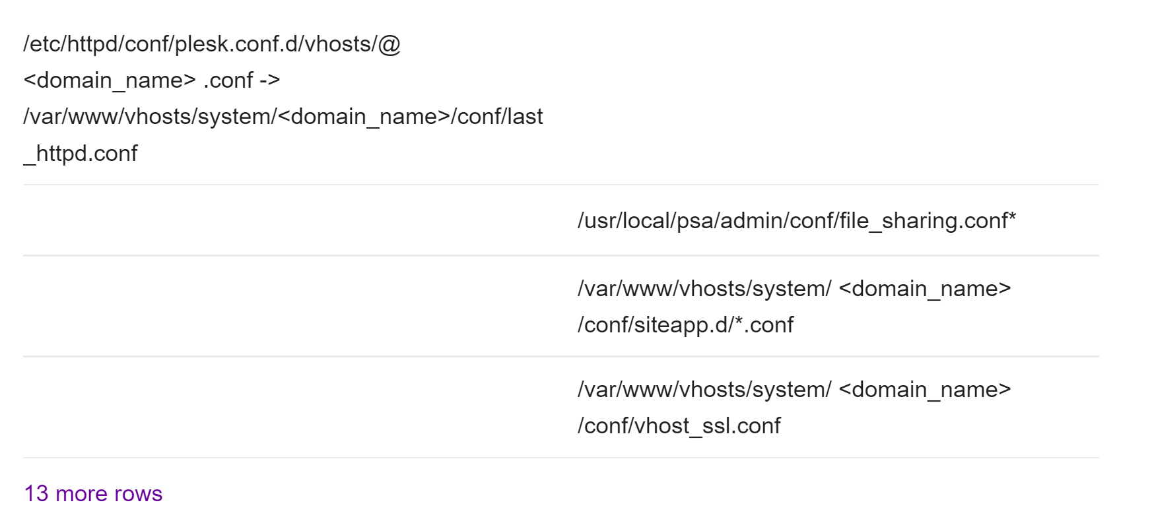Click the "/conf/vhost_ssl.conf" text
This screenshot has height=521, width=1152.
(x=679, y=426)
